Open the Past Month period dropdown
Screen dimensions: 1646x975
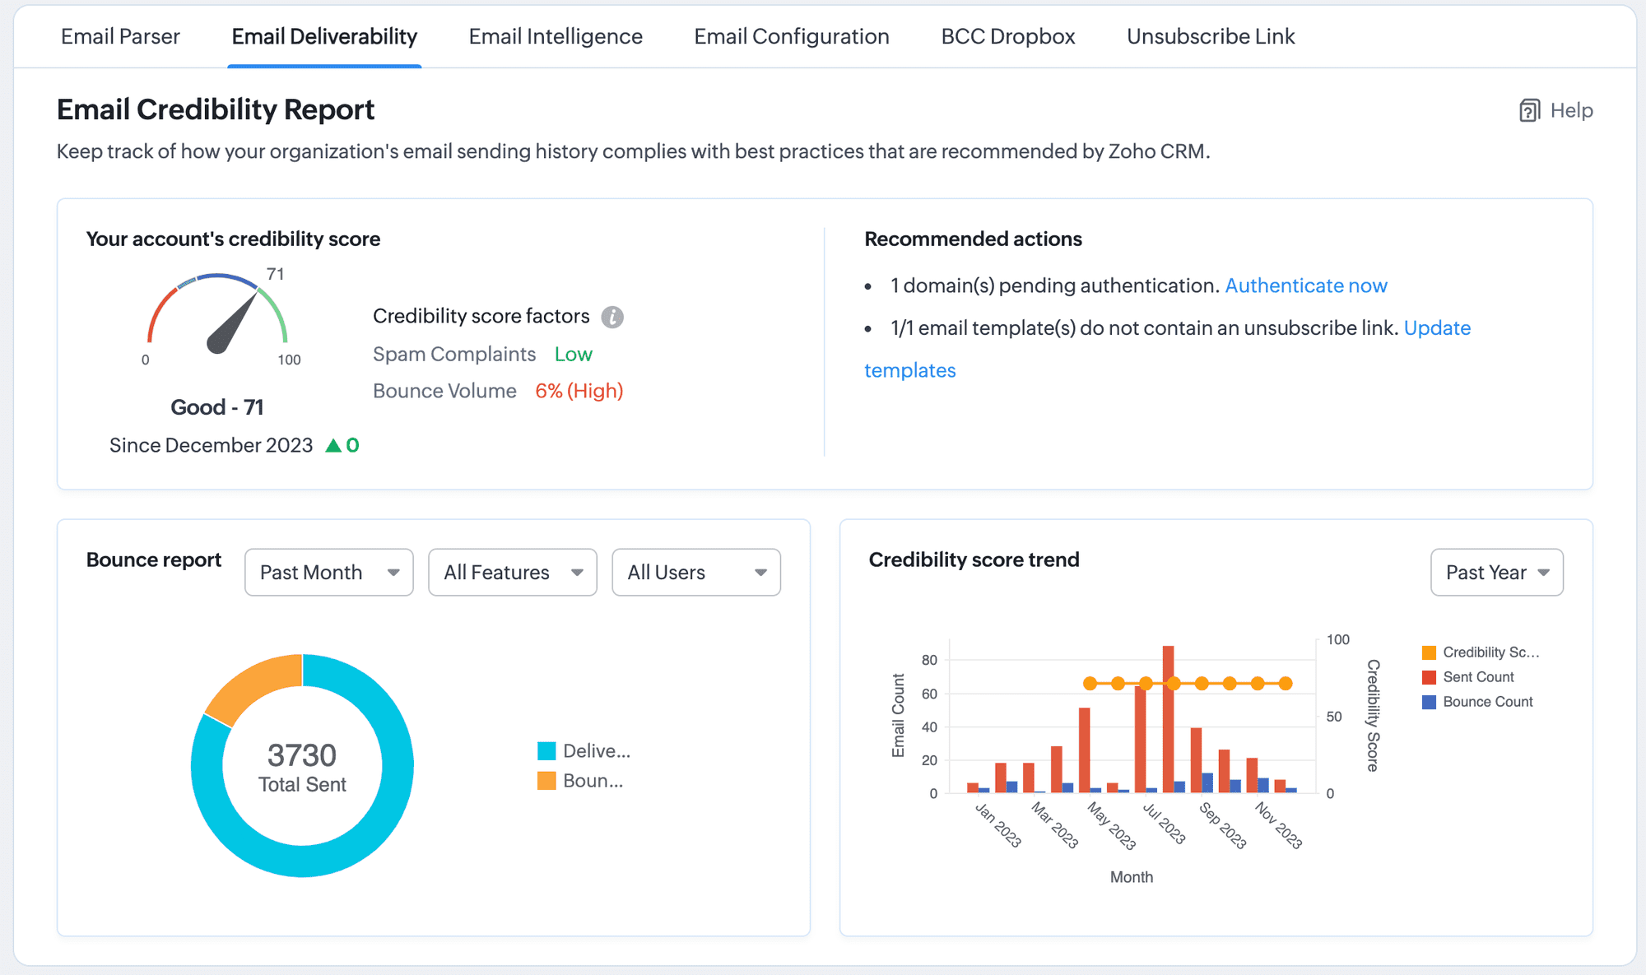tap(328, 573)
